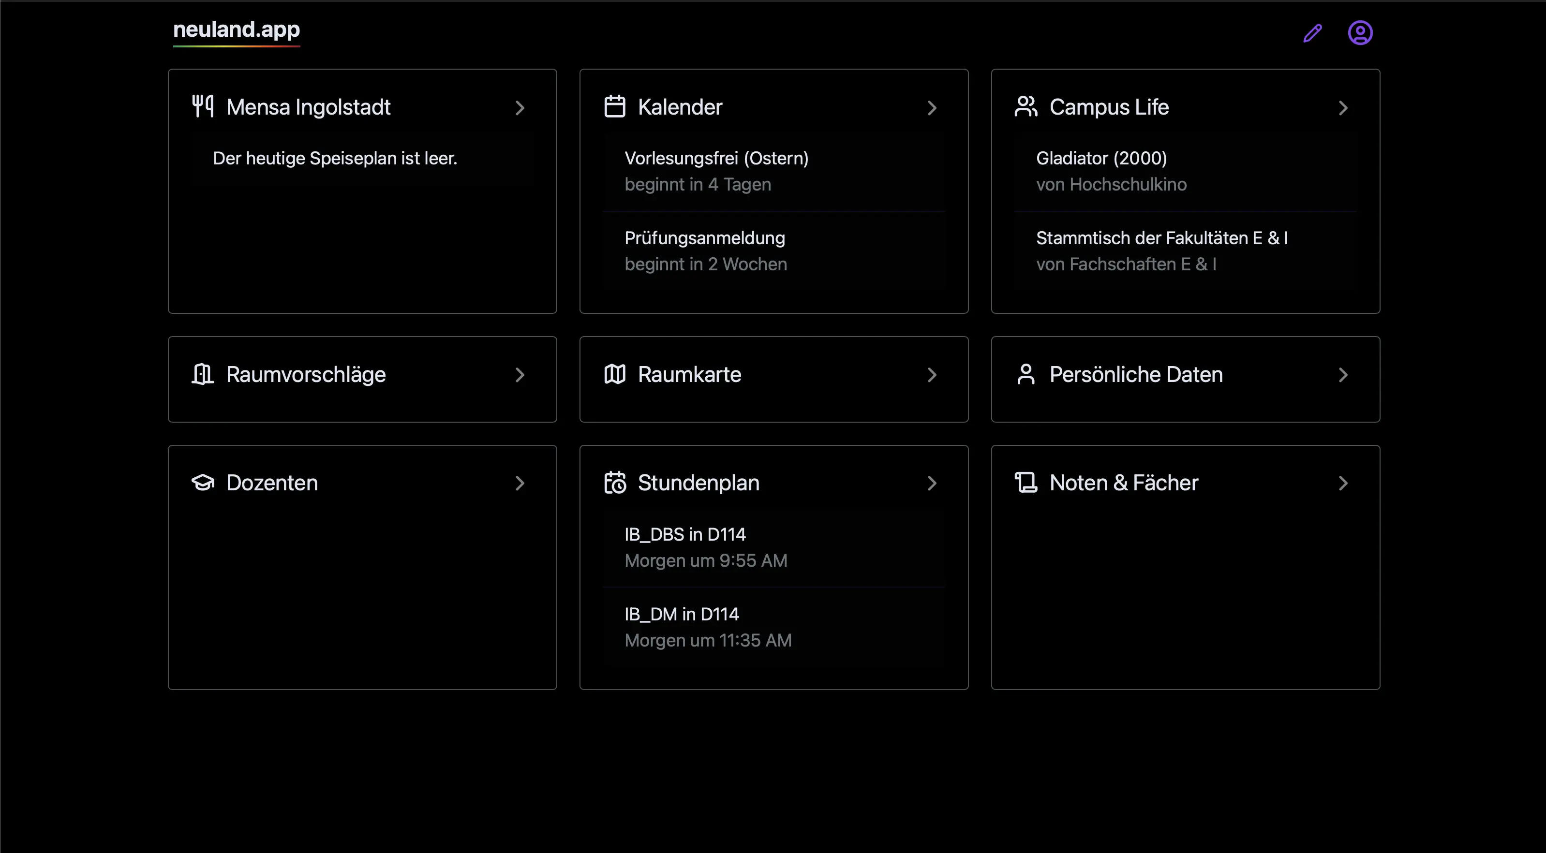The height and width of the screenshot is (853, 1546).
Task: Click the building icon on Raumvorschläge card
Action: click(x=202, y=374)
